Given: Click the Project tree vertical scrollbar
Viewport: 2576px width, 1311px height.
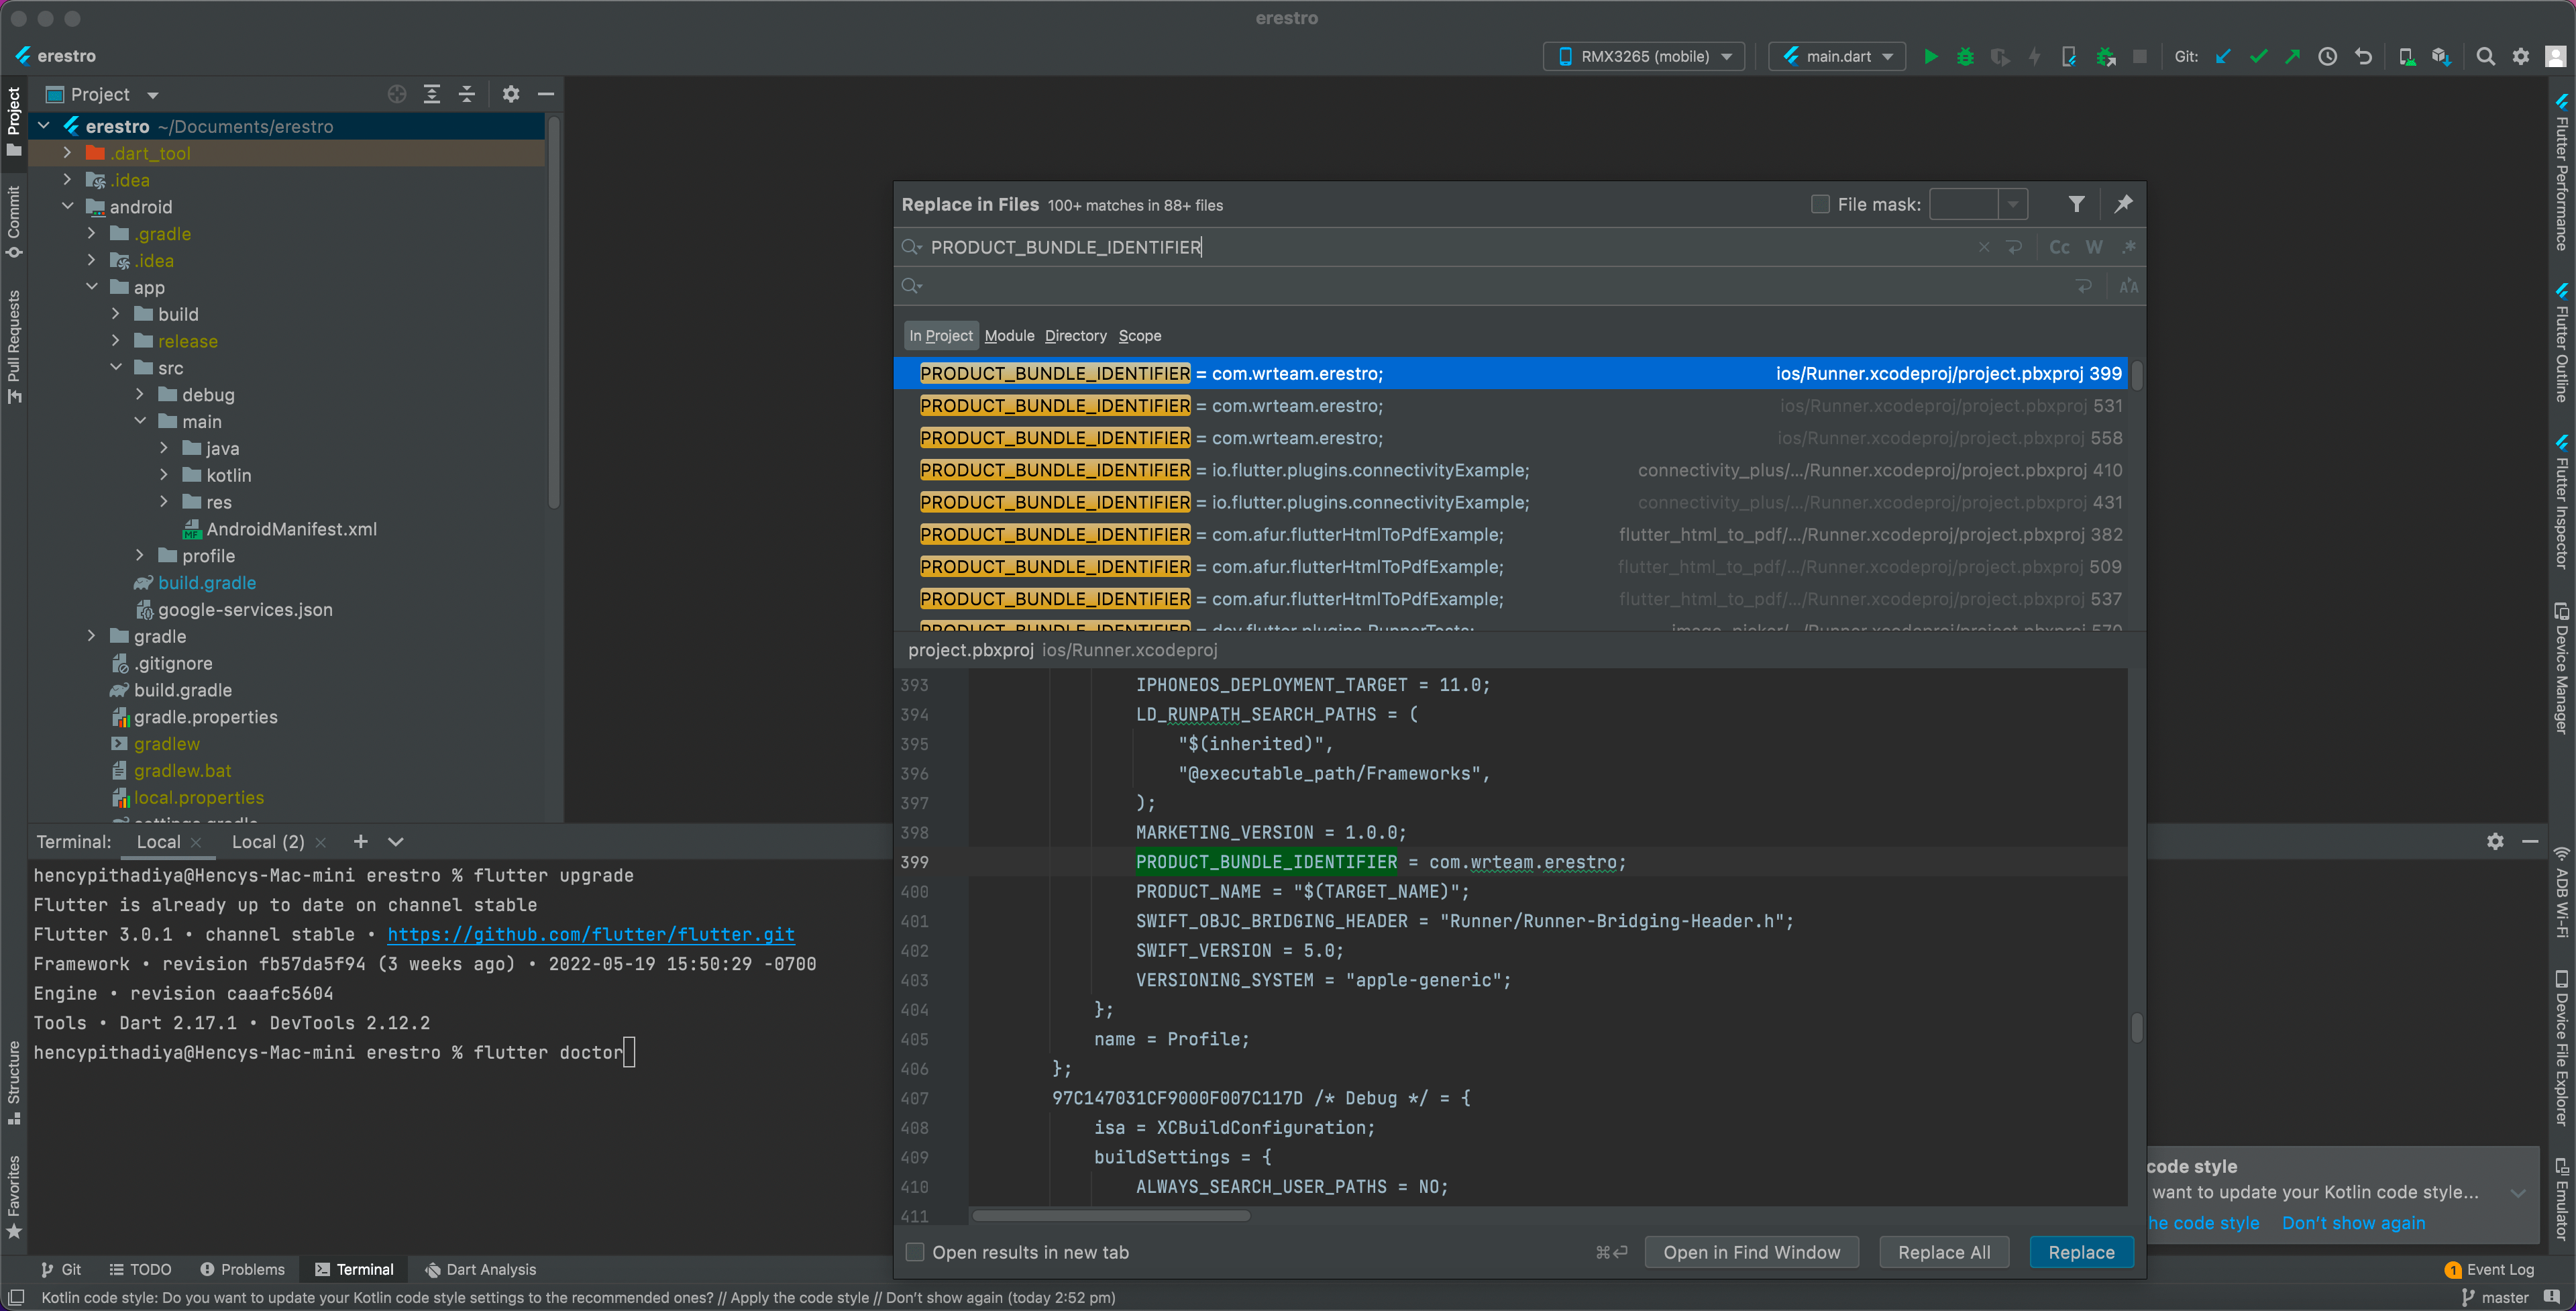Looking at the screenshot, I should point(554,313).
